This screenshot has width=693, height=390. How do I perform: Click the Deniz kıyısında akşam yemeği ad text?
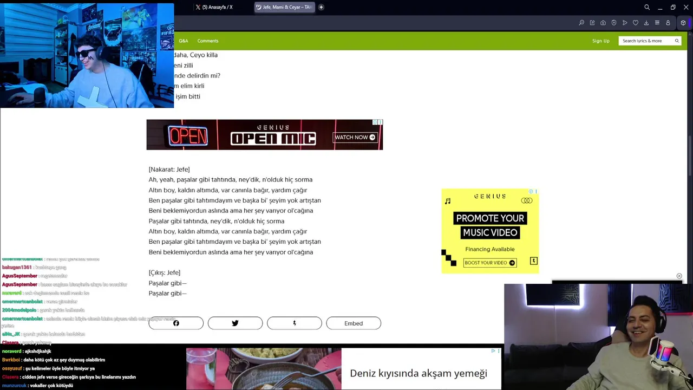coord(419,373)
